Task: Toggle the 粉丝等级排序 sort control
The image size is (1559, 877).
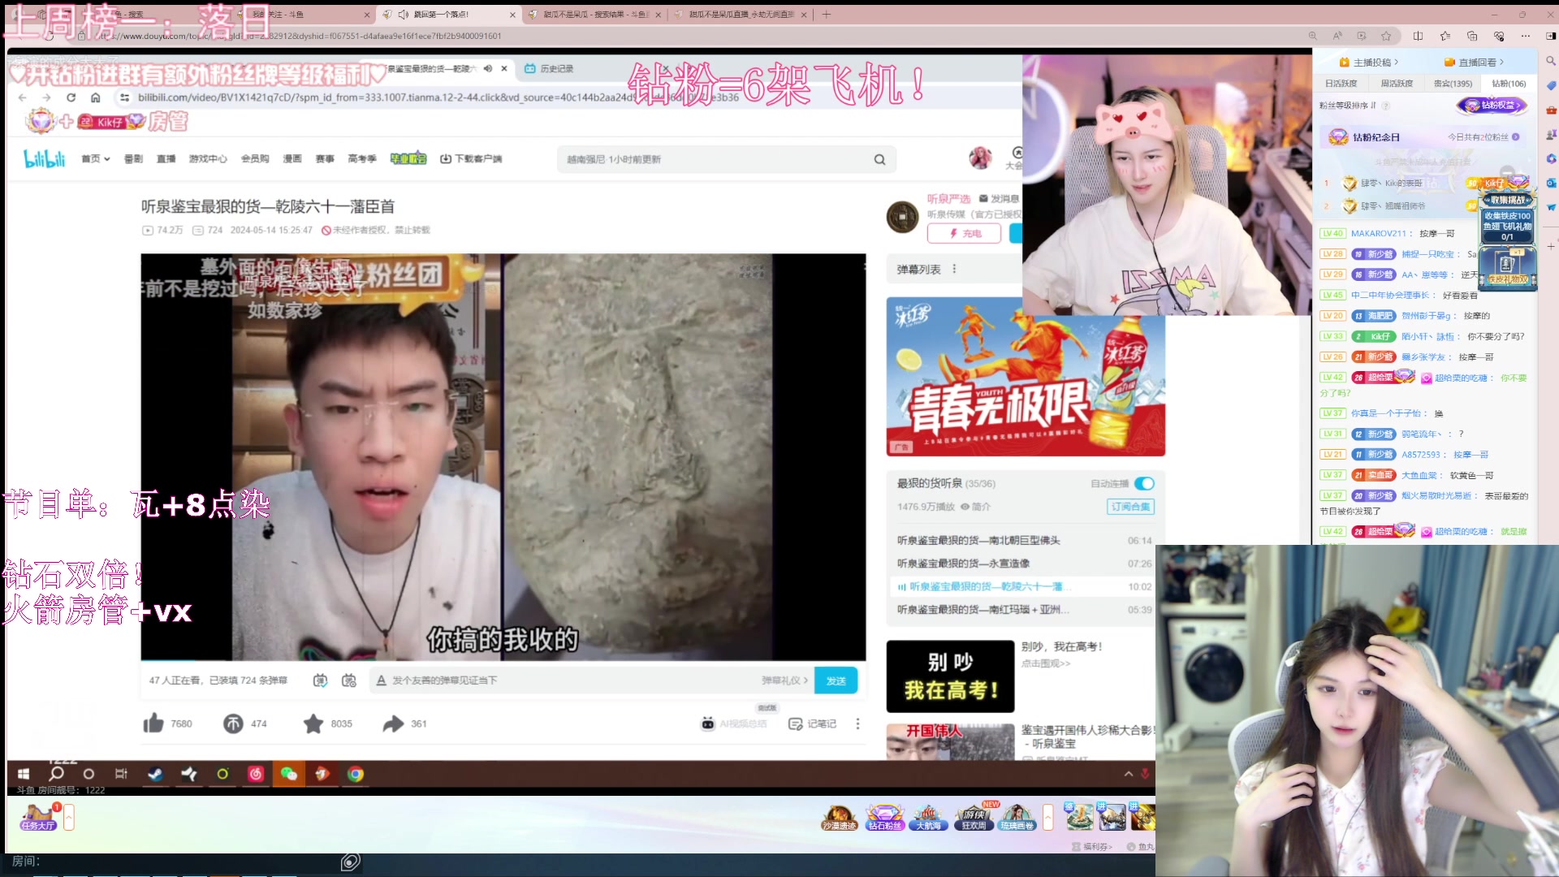Action: coord(1347,106)
